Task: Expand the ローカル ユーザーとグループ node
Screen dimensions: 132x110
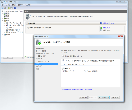Action: 5,32
